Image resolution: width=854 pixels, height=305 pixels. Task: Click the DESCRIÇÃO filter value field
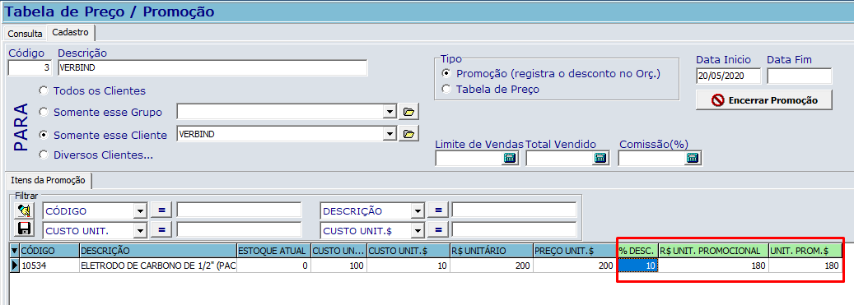pyautogui.click(x=514, y=210)
